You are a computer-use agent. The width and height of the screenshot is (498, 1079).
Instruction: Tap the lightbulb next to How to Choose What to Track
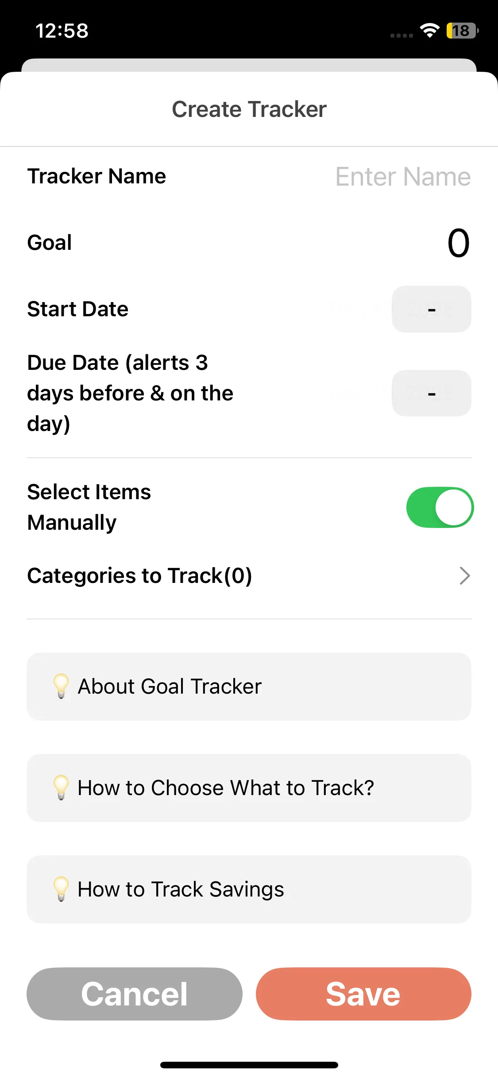(61, 788)
